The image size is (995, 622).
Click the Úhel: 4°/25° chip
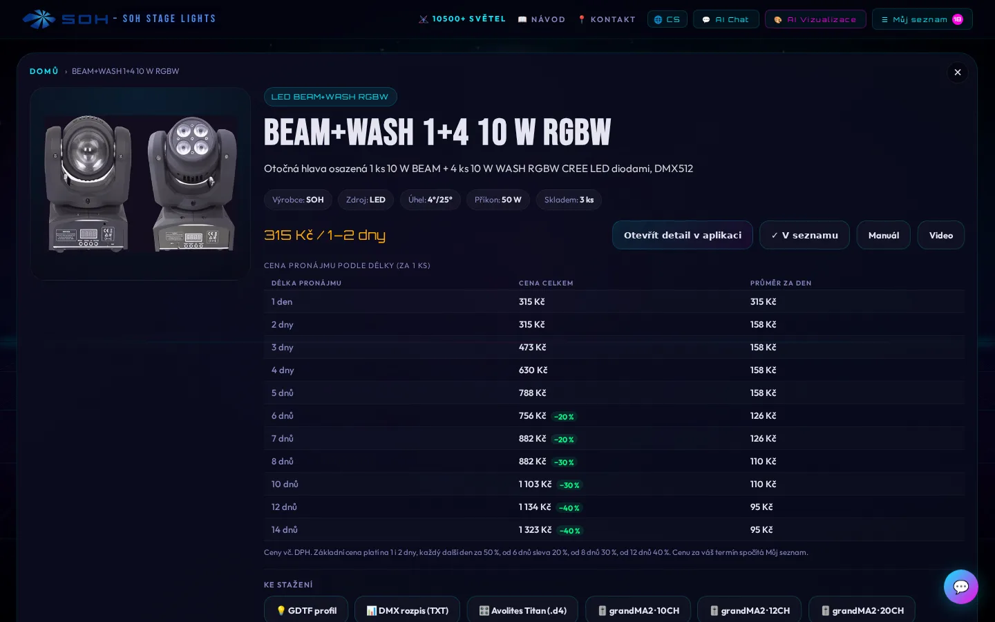click(430, 200)
